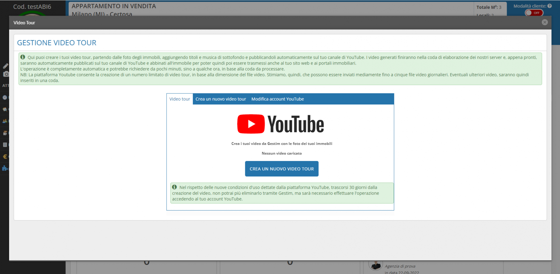Click the camera photo icon in the sidebar

pyautogui.click(x=6, y=74)
